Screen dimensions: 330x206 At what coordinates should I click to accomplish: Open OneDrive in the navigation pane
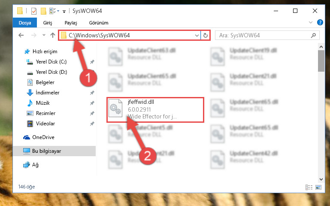click(43, 137)
